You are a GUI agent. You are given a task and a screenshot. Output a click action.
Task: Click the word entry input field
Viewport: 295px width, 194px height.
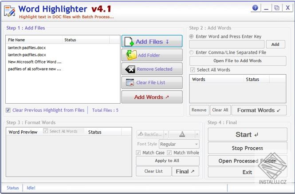point(227,44)
